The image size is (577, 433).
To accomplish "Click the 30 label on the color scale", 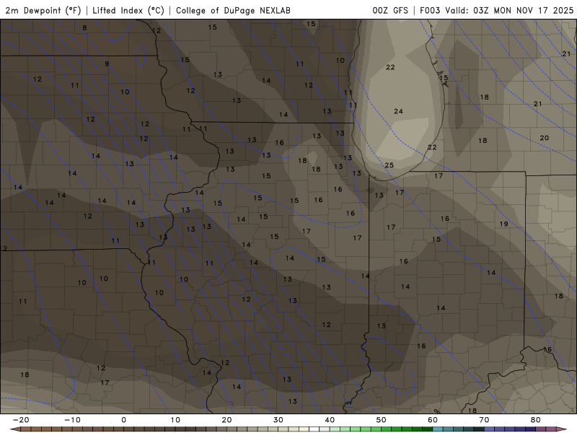I will 278,420.
